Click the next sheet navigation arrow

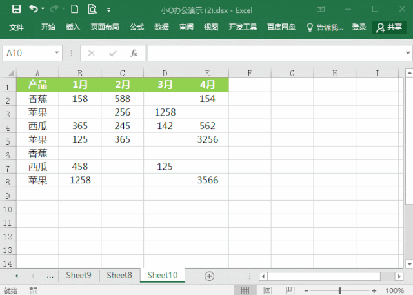click(x=33, y=276)
